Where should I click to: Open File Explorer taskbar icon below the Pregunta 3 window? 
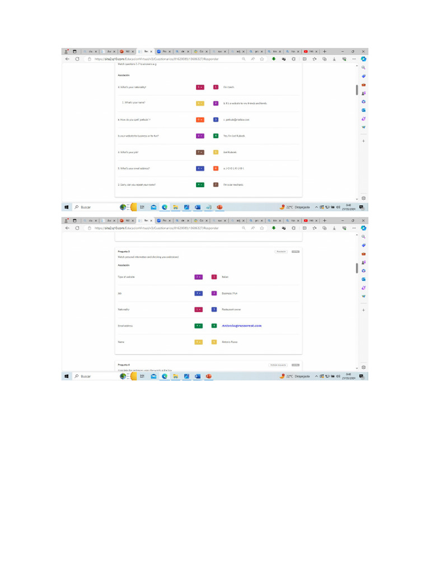pos(175,376)
